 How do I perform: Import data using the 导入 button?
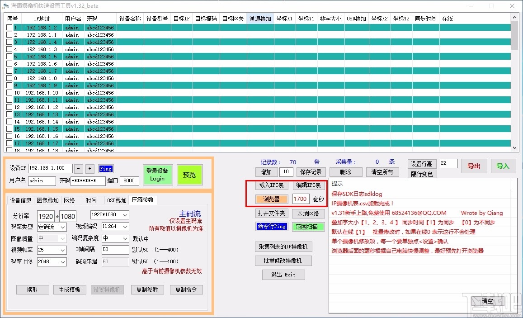pos(503,166)
